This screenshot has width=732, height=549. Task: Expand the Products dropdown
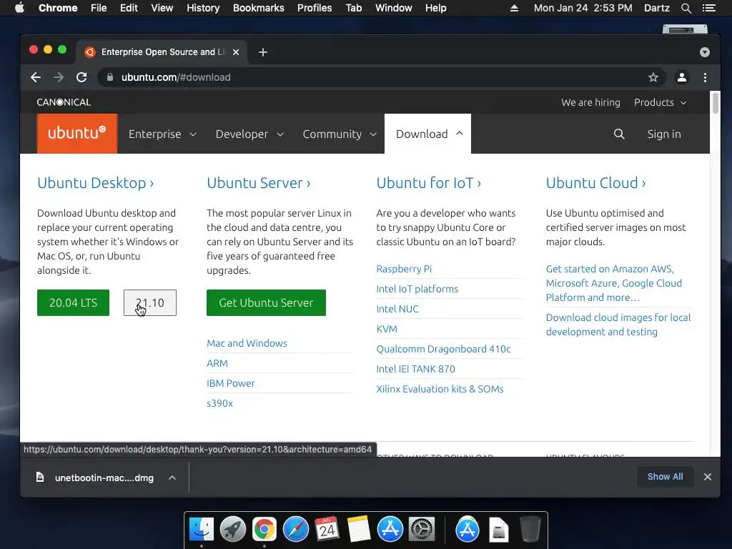point(660,102)
